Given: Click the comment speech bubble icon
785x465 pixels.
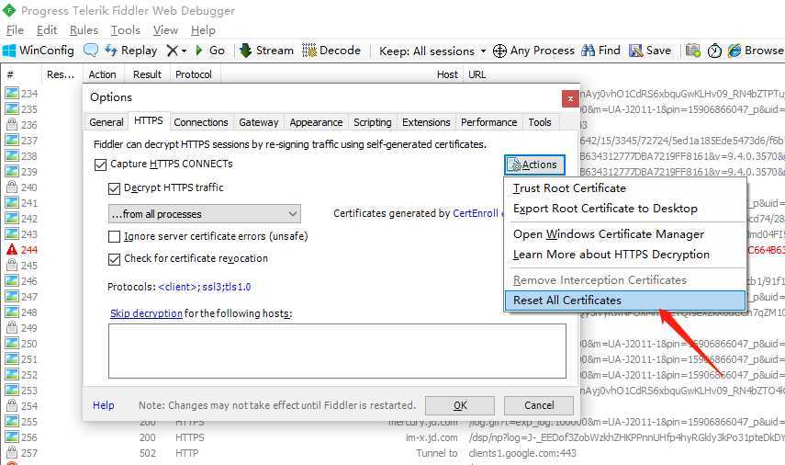Looking at the screenshot, I should tap(91, 51).
